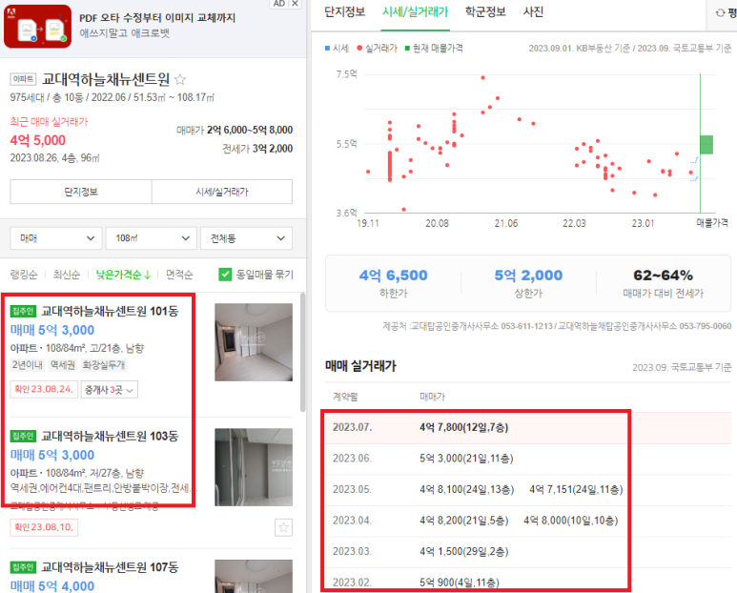Favorite 교대역하늘채뉴센트원 with the star icon

[180, 79]
